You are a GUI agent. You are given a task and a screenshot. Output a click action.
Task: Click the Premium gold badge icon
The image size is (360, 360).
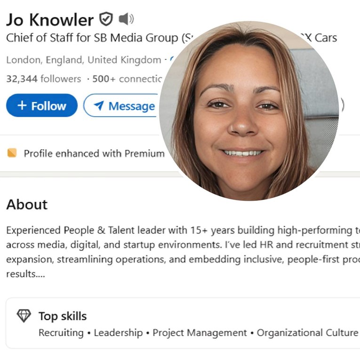point(12,153)
